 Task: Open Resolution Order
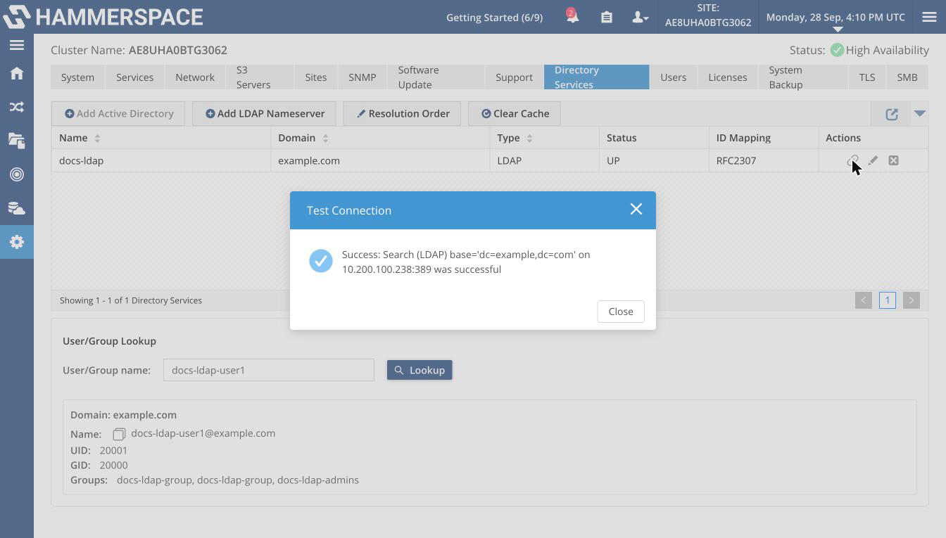click(x=402, y=113)
